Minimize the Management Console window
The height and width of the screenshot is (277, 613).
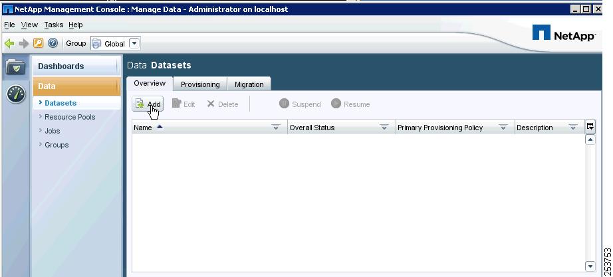pos(575,9)
